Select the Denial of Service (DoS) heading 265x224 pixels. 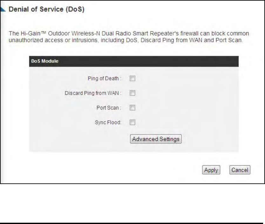pyautogui.click(x=46, y=9)
